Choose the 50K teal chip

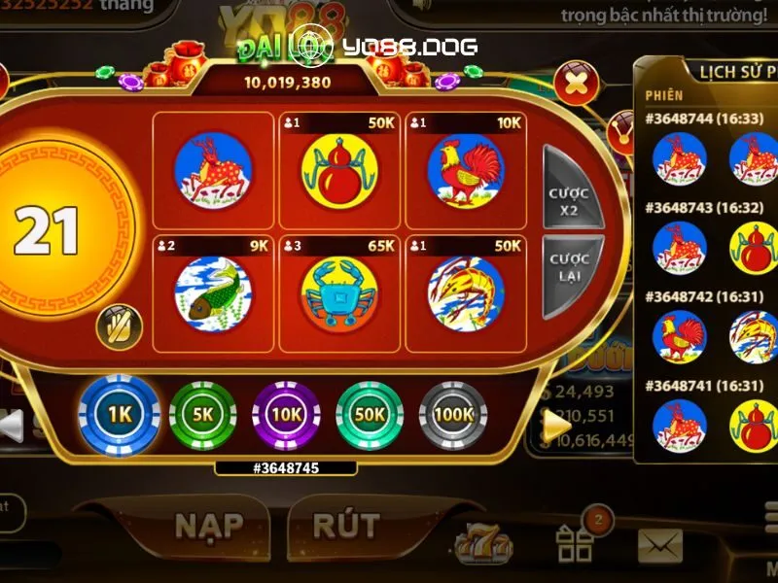pyautogui.click(x=370, y=415)
